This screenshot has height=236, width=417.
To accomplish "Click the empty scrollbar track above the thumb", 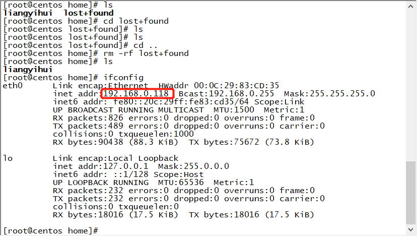I will (411, 81).
